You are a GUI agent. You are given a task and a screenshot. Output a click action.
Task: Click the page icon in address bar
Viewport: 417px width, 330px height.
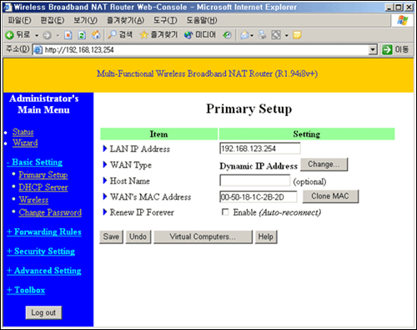pos(38,50)
